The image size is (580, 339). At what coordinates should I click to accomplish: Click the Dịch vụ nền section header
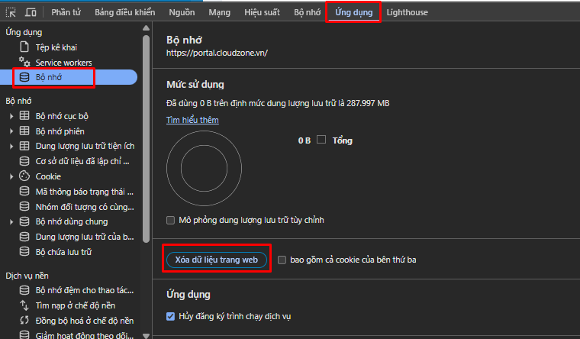(27, 276)
